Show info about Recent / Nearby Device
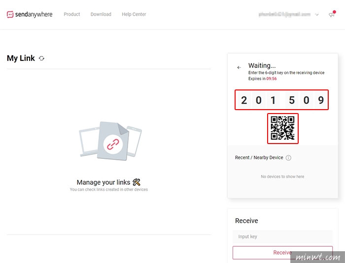The height and width of the screenshot is (263, 345). tap(288, 158)
